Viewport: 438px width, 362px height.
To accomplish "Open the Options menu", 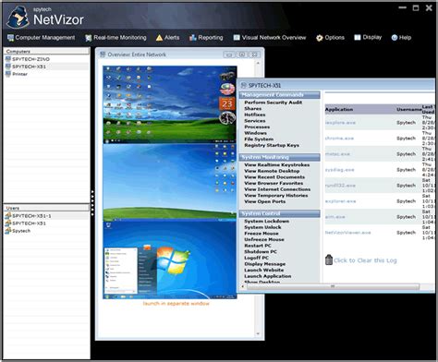I will 330,38.
